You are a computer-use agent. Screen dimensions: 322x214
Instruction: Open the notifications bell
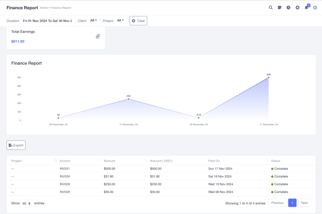click(x=306, y=8)
